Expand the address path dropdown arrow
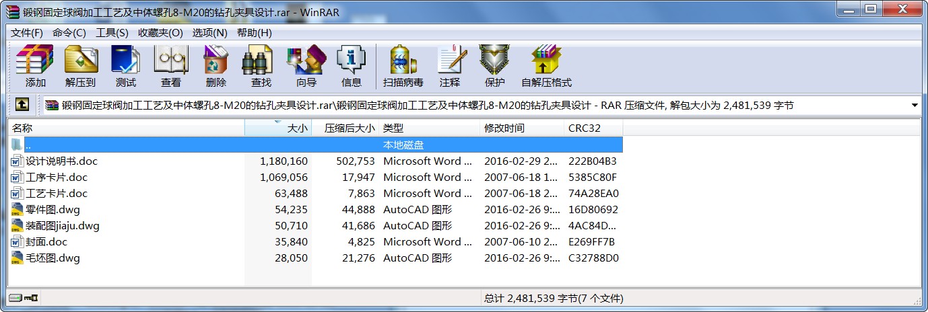This screenshot has width=928, height=312. 915,105
